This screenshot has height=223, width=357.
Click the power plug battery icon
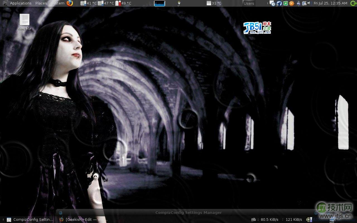coord(179,3)
